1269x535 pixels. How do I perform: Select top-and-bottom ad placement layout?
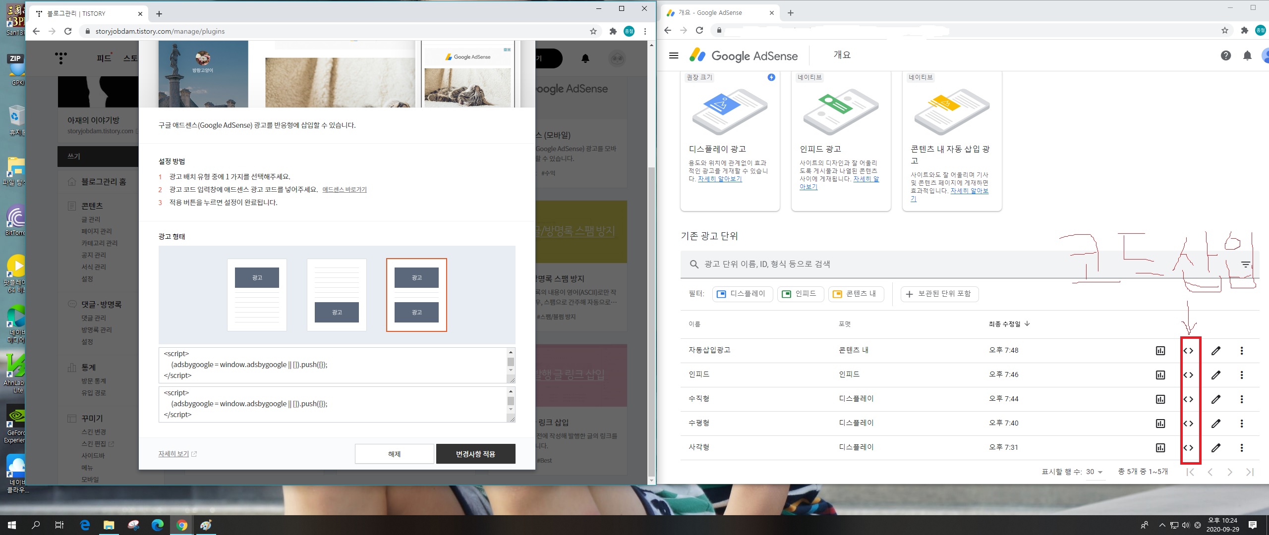[x=416, y=295]
